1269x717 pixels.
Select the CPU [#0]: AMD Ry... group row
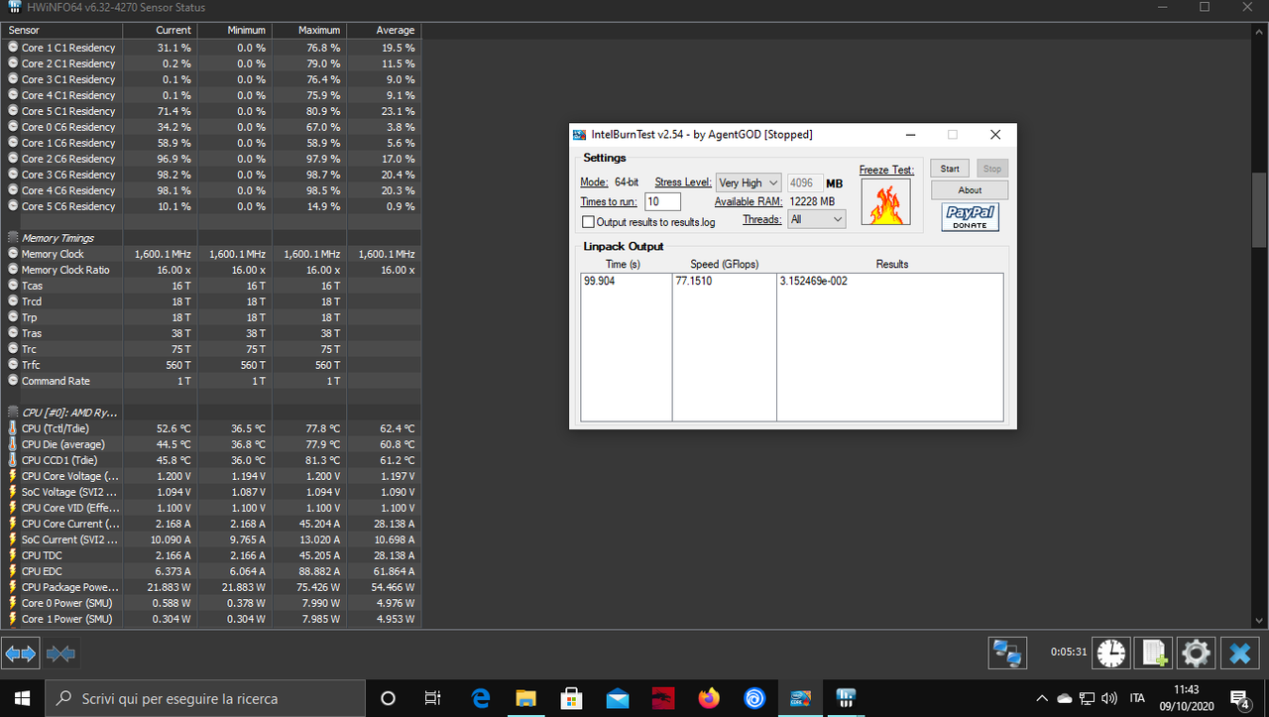[x=210, y=413]
